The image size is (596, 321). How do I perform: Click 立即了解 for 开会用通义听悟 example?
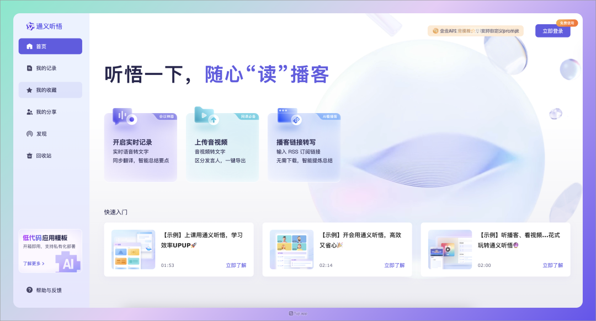click(395, 265)
